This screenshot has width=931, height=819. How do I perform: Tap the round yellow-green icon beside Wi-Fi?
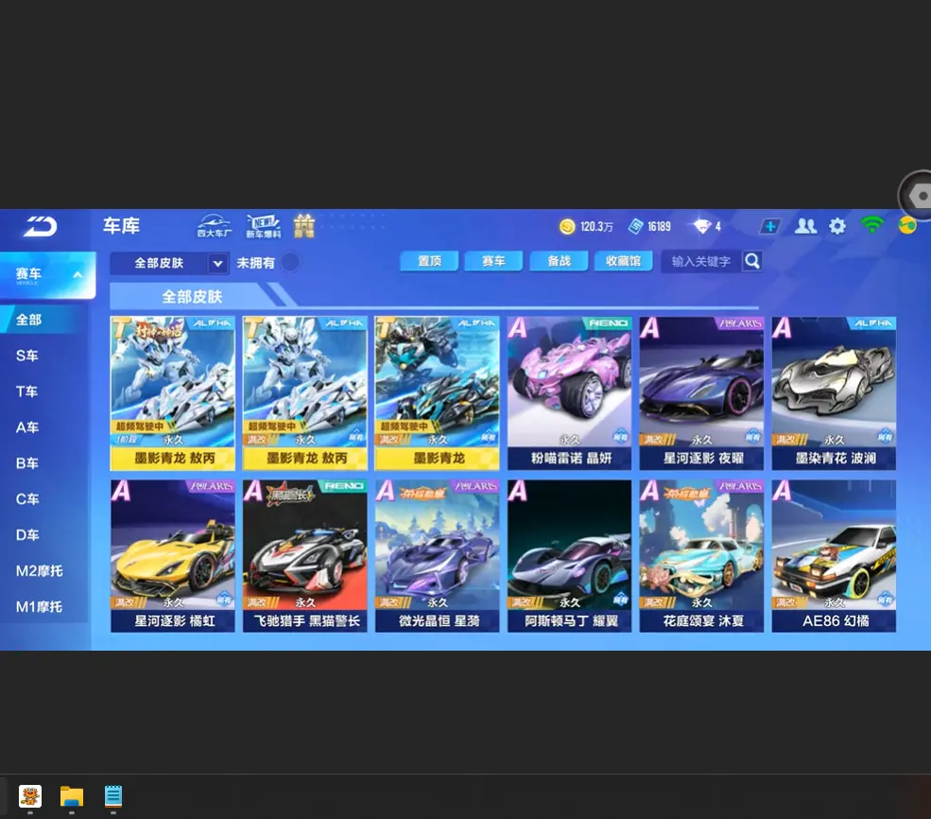pos(907,226)
